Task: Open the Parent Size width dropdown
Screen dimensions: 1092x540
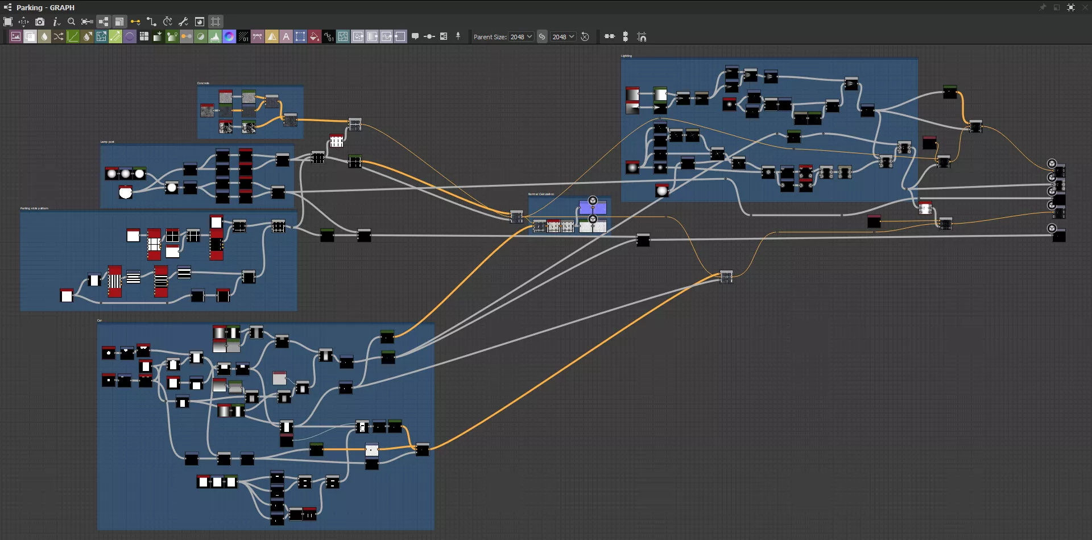Action: click(x=521, y=37)
